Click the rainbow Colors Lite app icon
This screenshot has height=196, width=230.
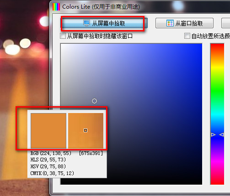click(56, 7)
